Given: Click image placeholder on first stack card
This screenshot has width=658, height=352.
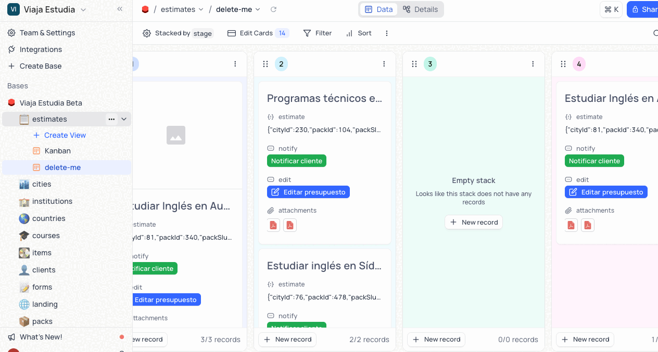Looking at the screenshot, I should coord(176,135).
